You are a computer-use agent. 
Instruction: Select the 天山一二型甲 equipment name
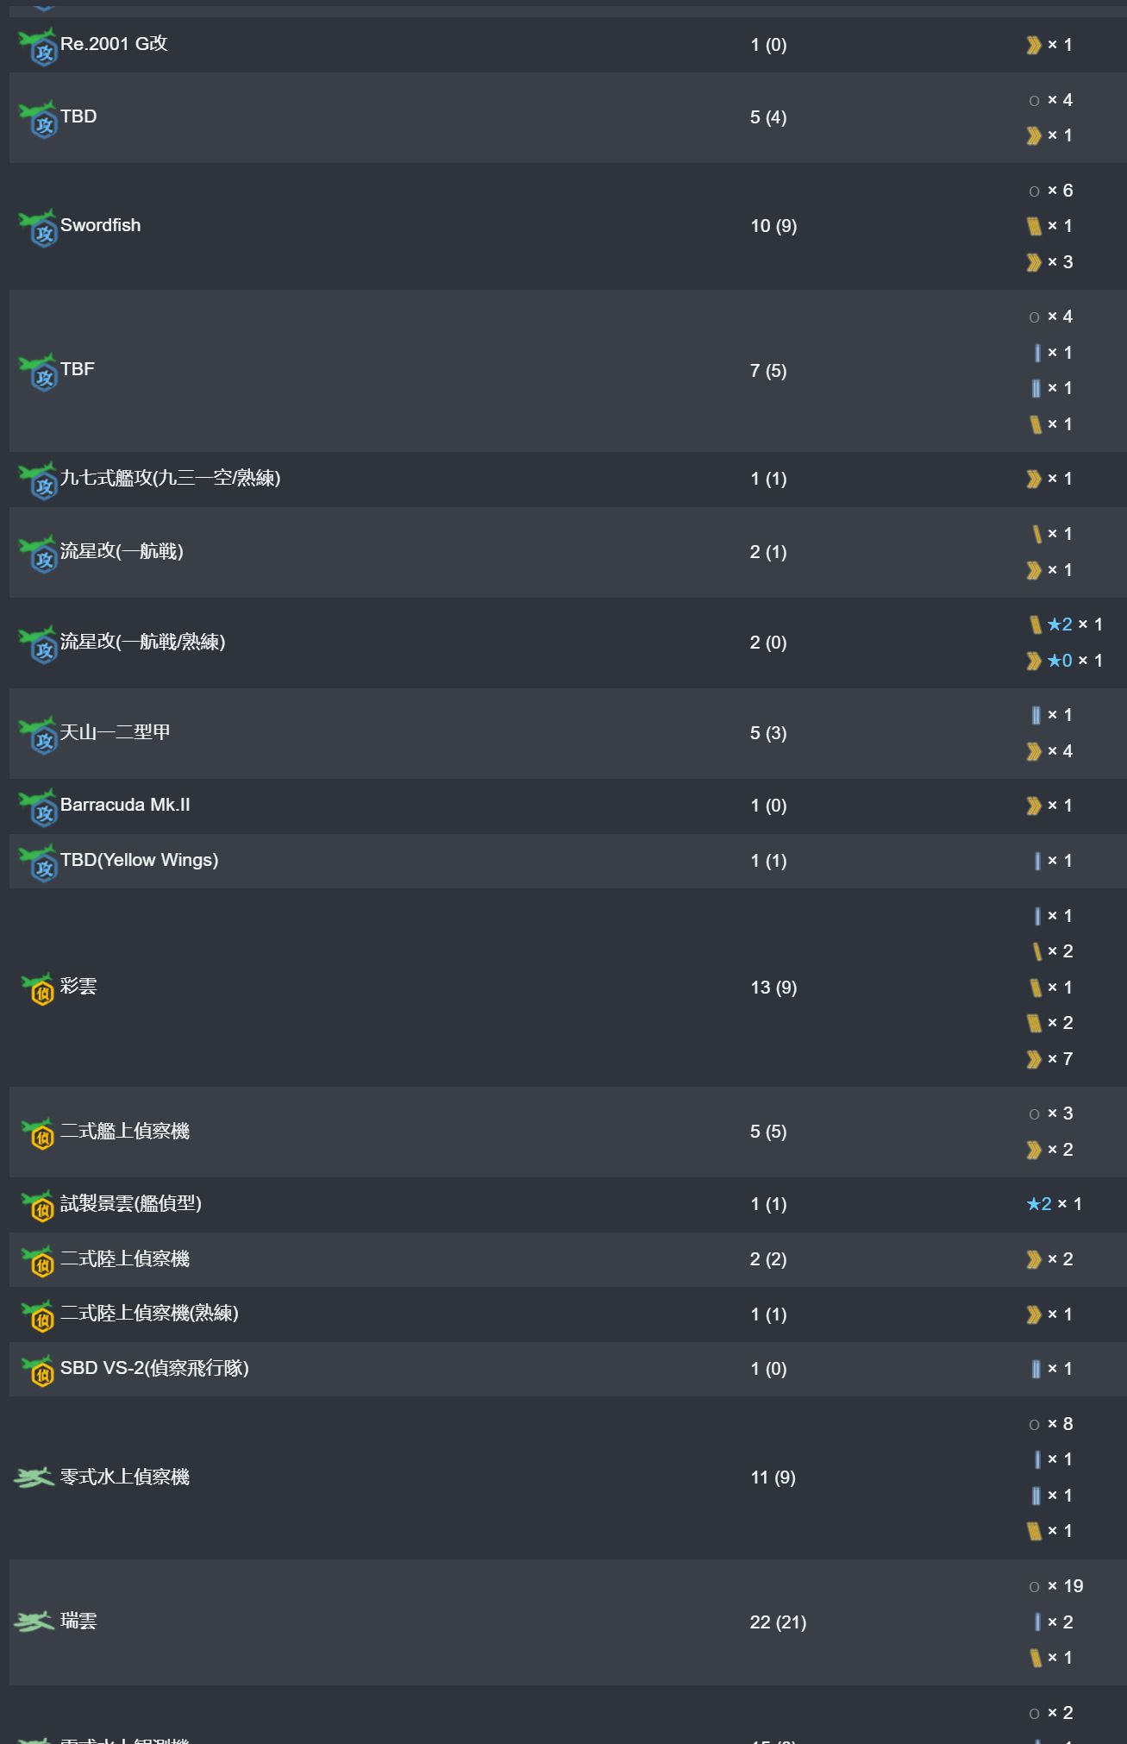115,732
